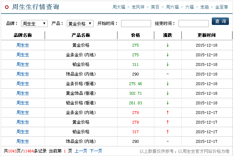Viewport: 235px width, 156px height.
Task: Click the 周生生 link in 黄金饰品(香港) row
Action: pos(22,93)
